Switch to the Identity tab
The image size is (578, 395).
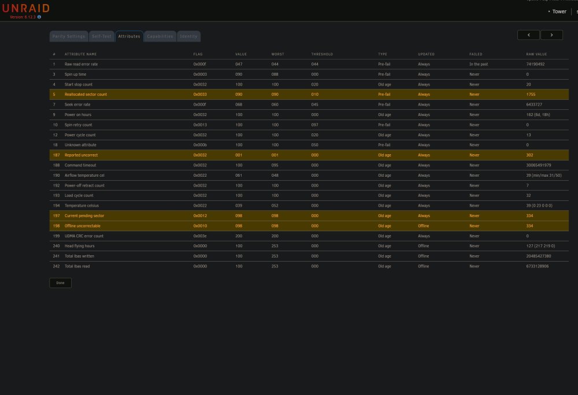coord(189,36)
